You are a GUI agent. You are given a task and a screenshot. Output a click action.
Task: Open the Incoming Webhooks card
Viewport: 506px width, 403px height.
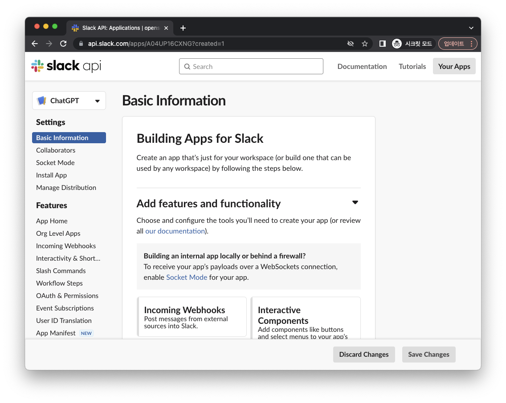[192, 317]
